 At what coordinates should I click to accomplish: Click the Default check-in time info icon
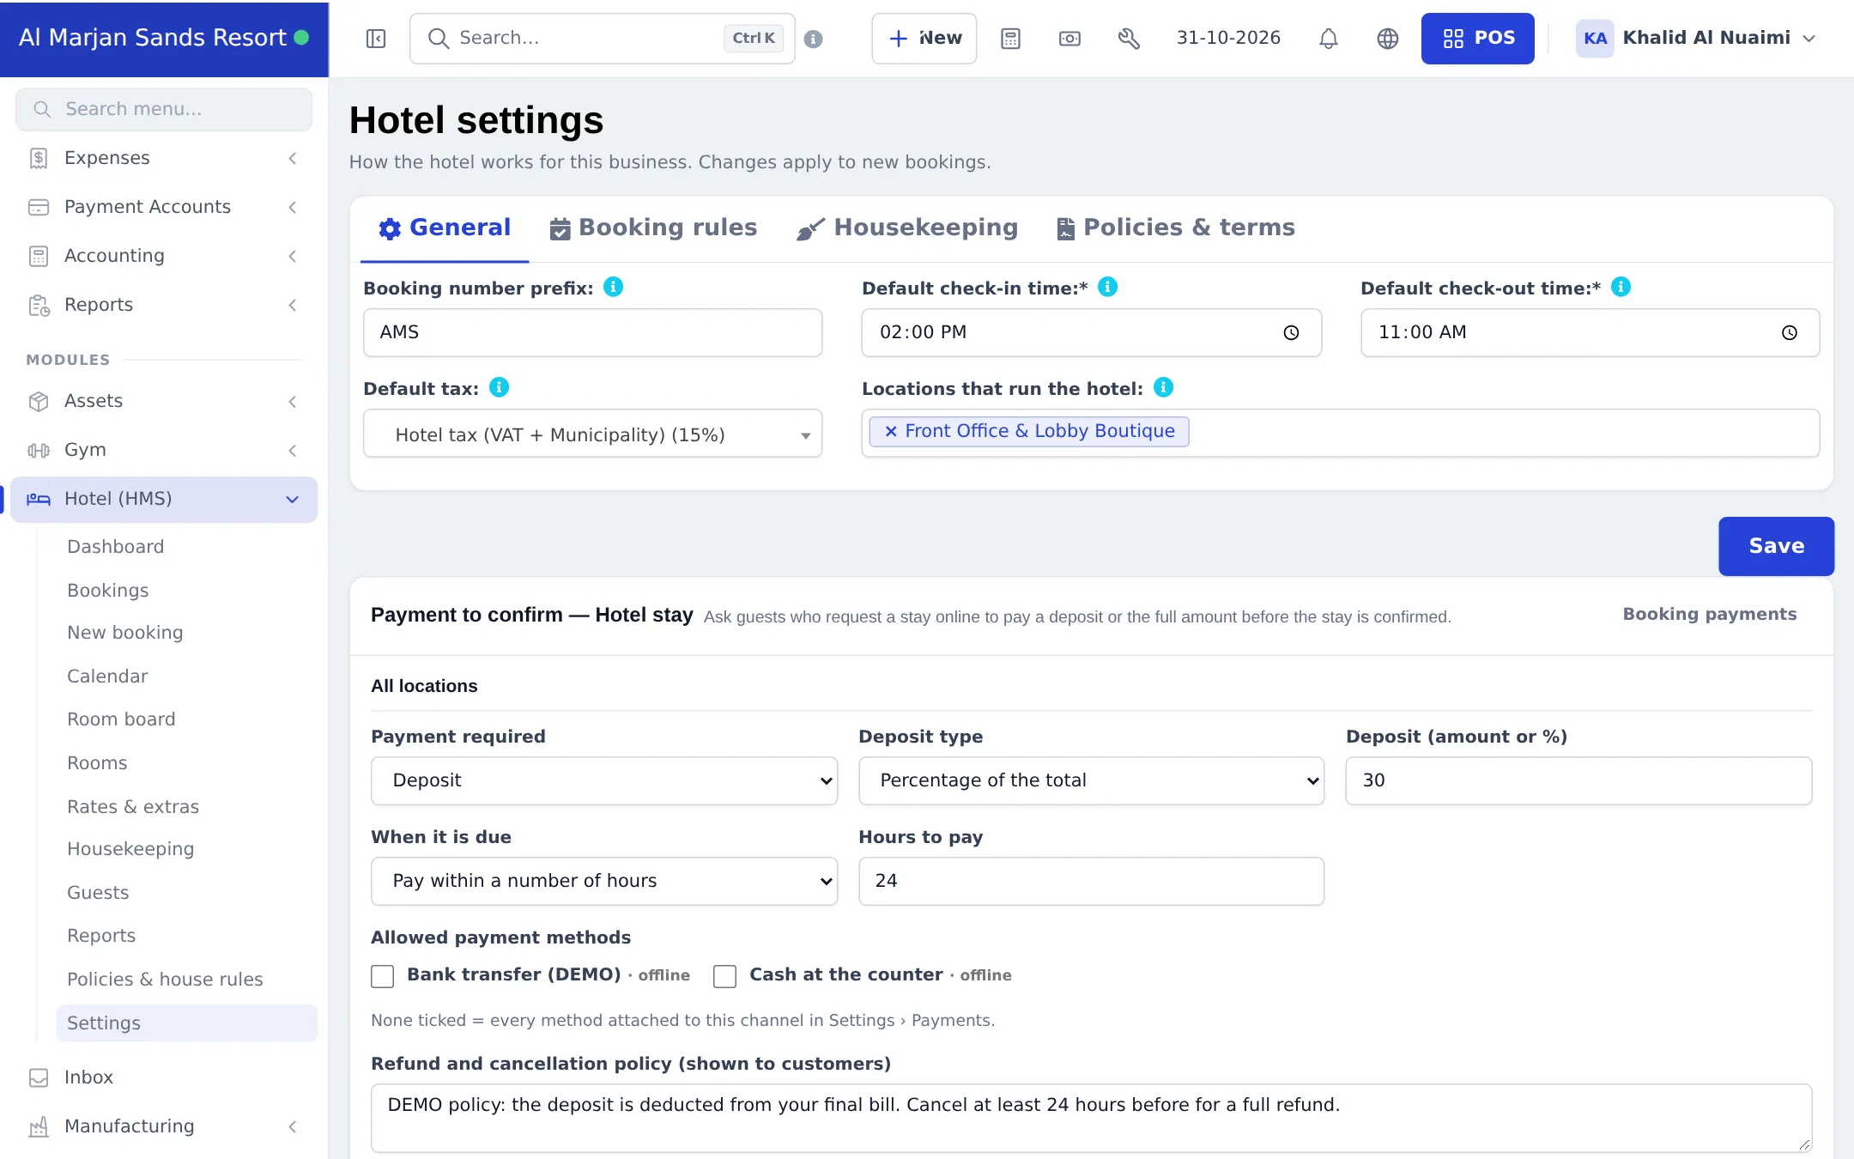[1107, 287]
